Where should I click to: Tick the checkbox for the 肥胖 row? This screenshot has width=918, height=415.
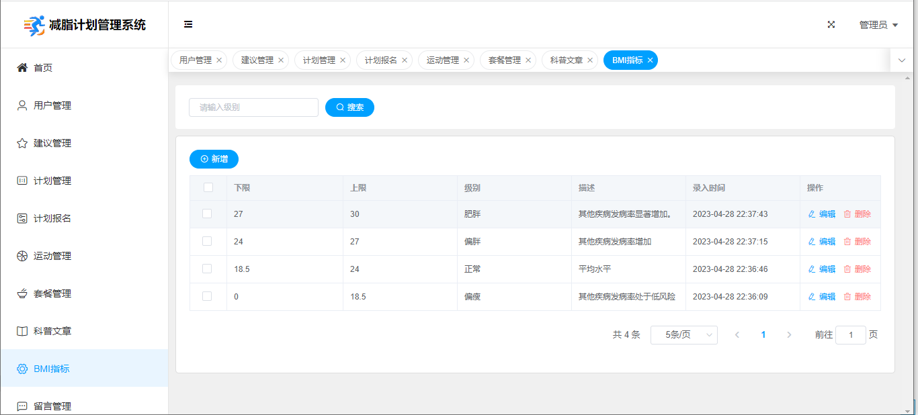pyautogui.click(x=207, y=214)
